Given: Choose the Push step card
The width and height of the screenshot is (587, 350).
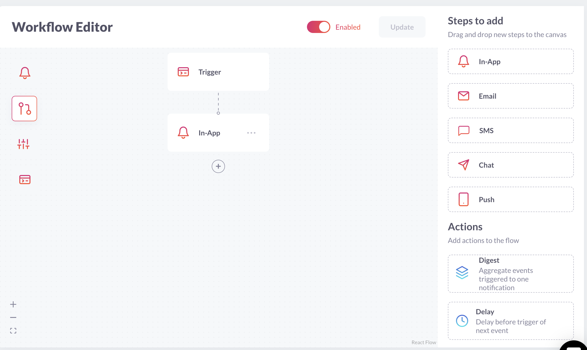Looking at the screenshot, I should (510, 200).
